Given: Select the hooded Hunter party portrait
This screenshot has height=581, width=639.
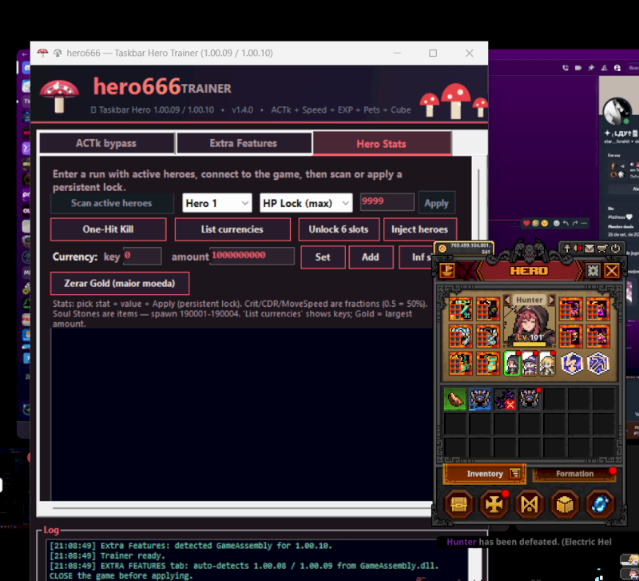Looking at the screenshot, I should (x=512, y=364).
